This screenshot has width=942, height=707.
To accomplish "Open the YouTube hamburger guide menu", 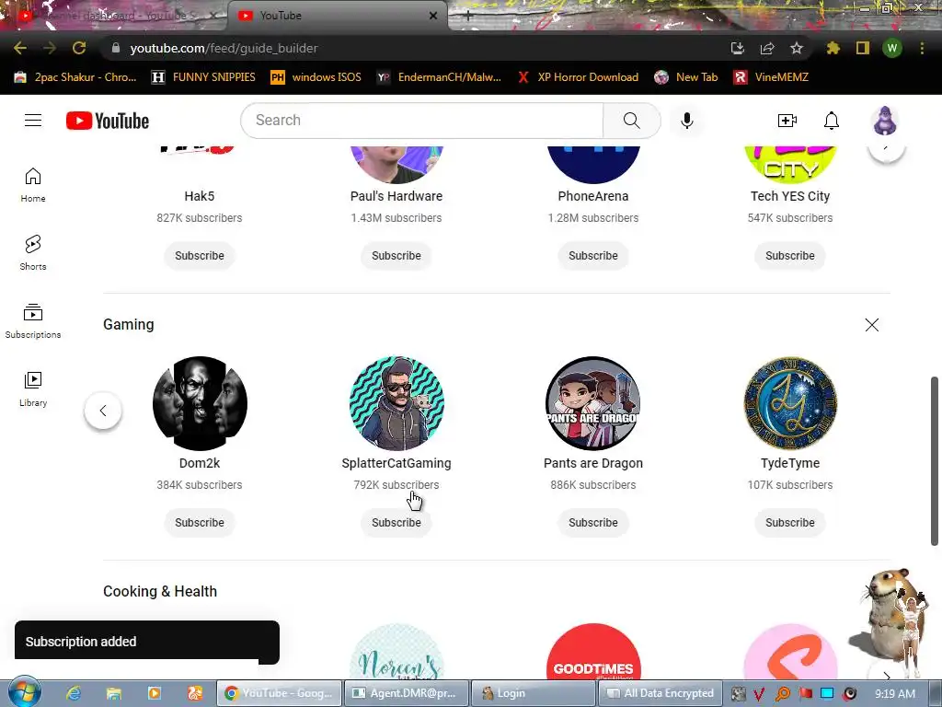I will coord(33,121).
